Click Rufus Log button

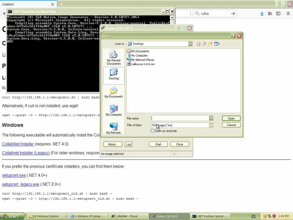coord(128,144)
